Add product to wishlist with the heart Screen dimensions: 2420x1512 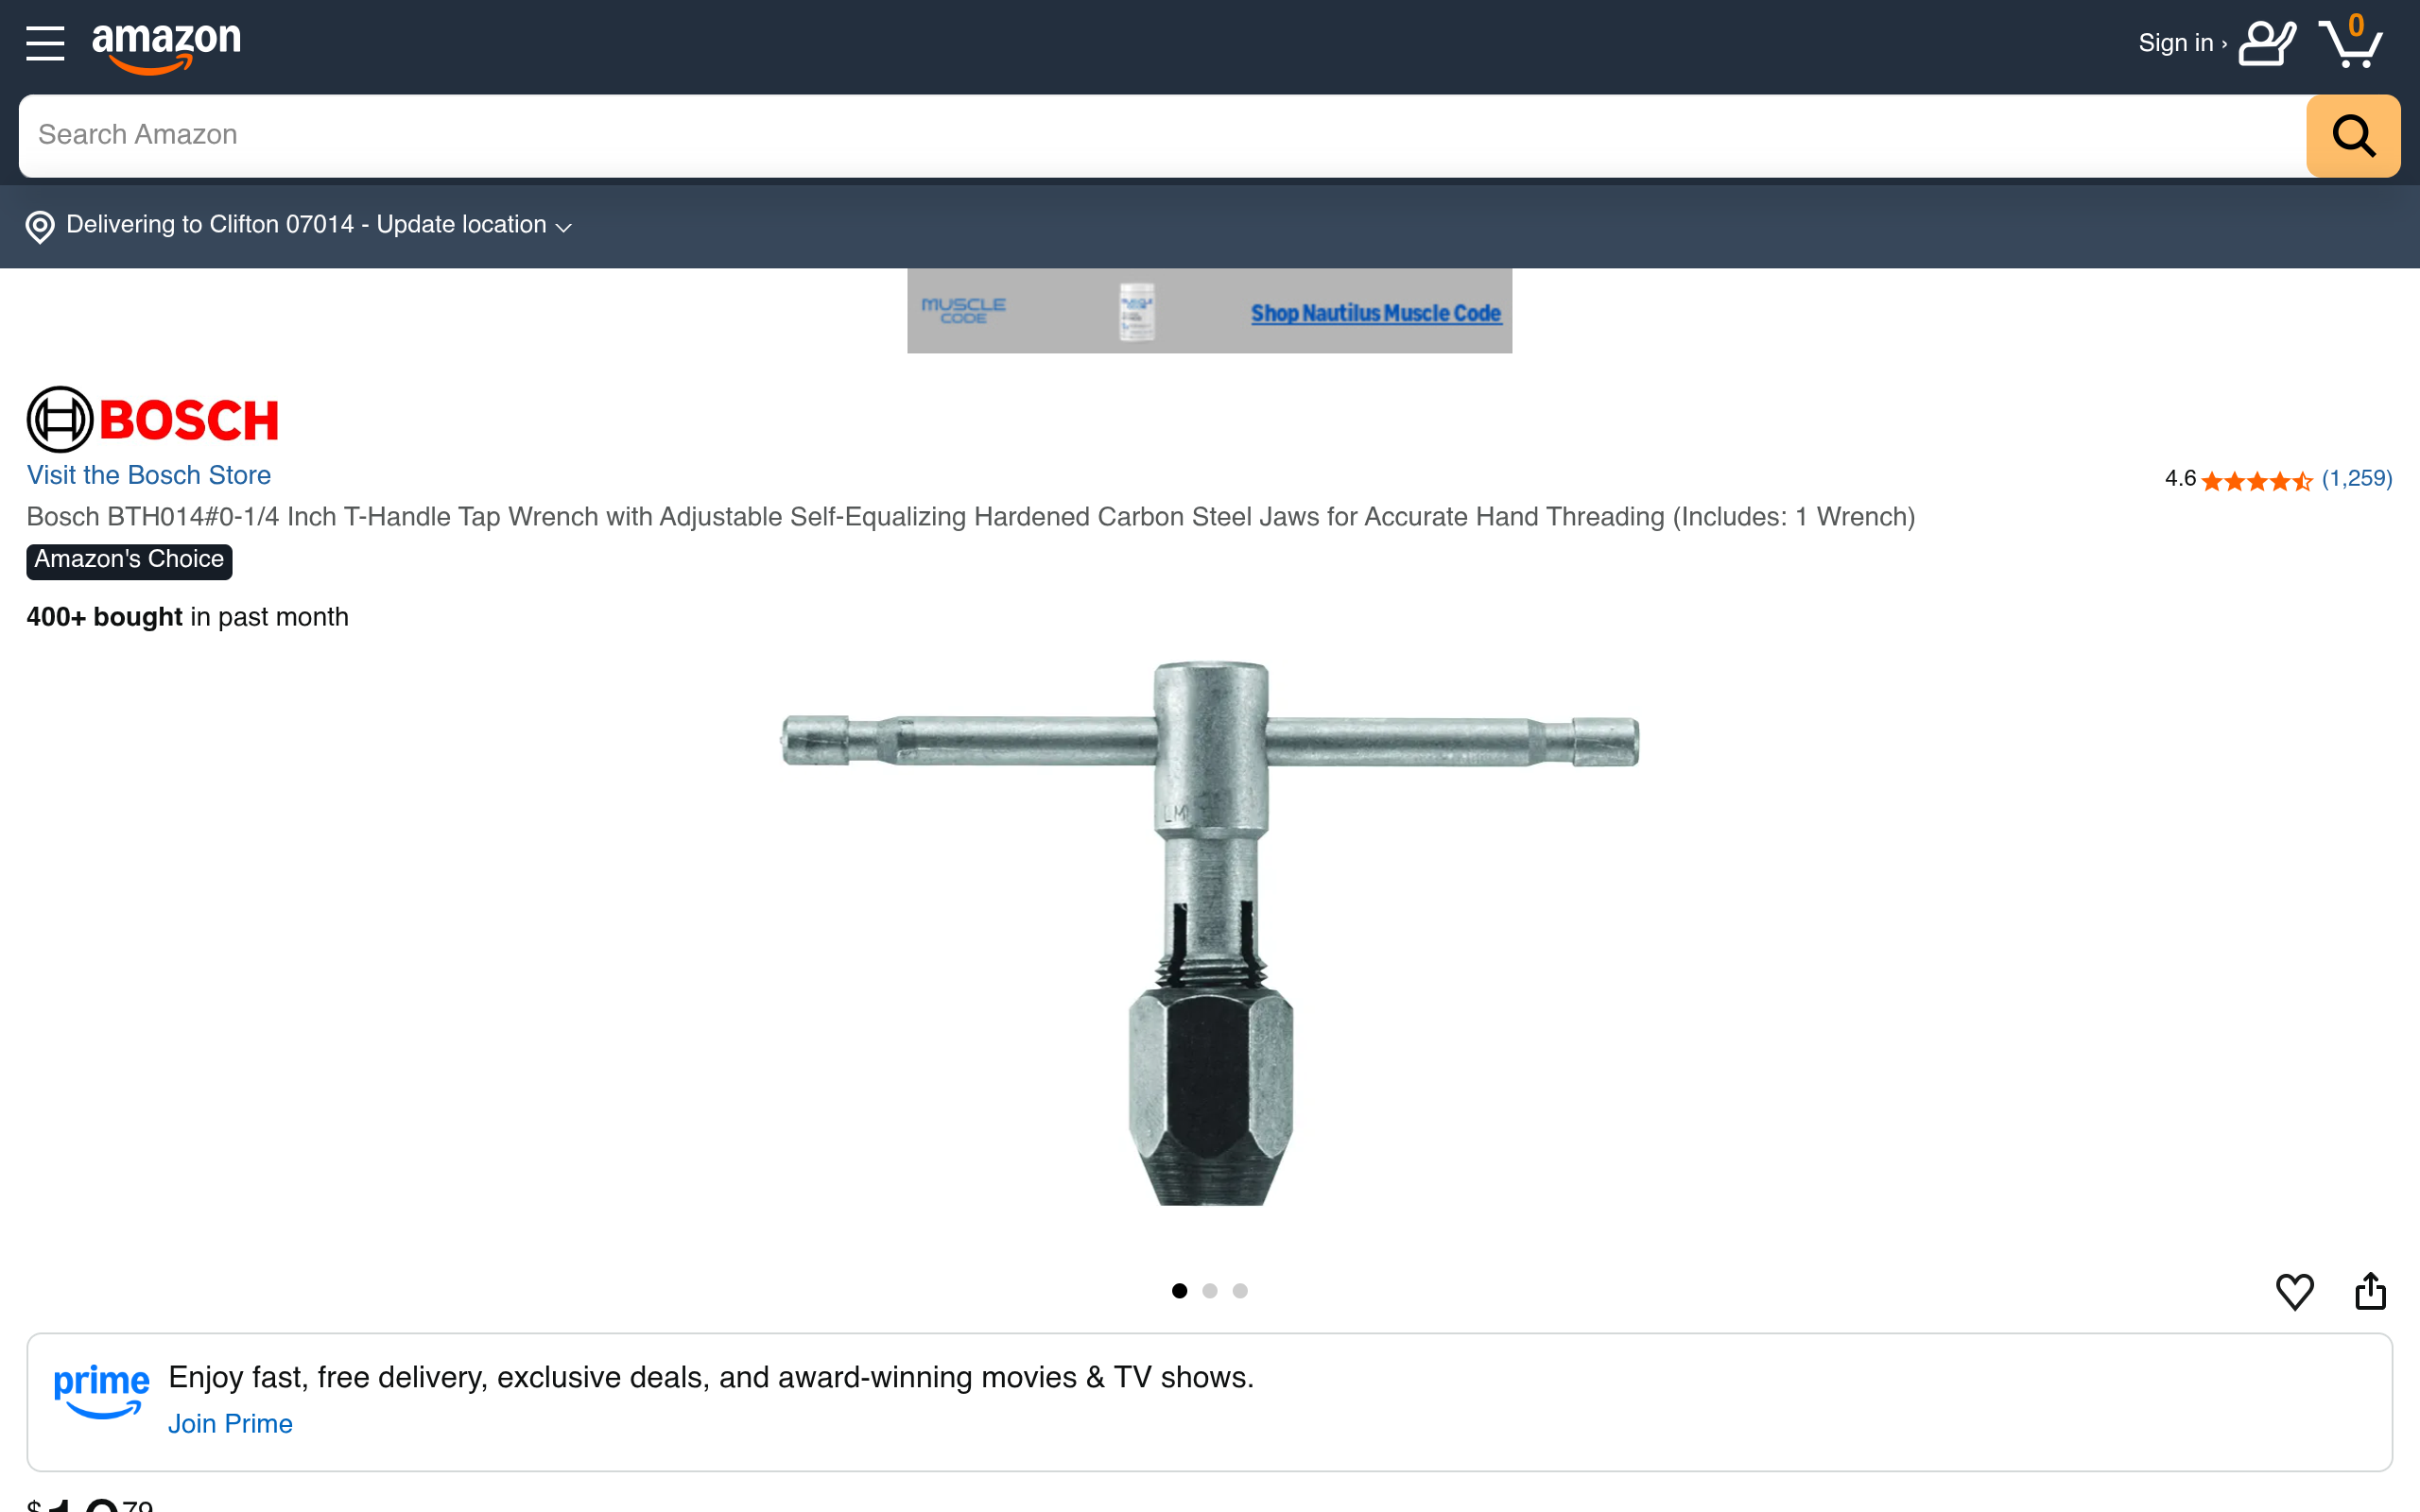[x=2295, y=1291]
